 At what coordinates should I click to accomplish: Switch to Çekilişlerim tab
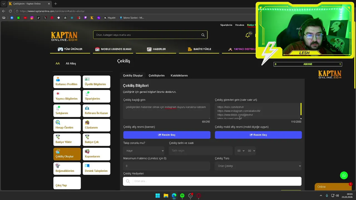coord(157,76)
